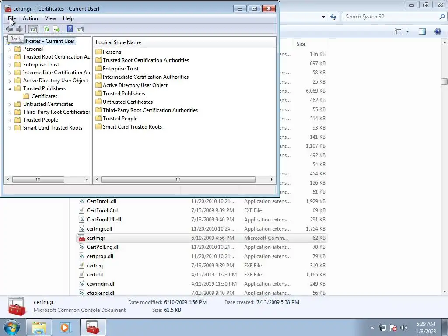Click Logical Store Name column header
The width and height of the screenshot is (448, 336).
click(x=184, y=42)
